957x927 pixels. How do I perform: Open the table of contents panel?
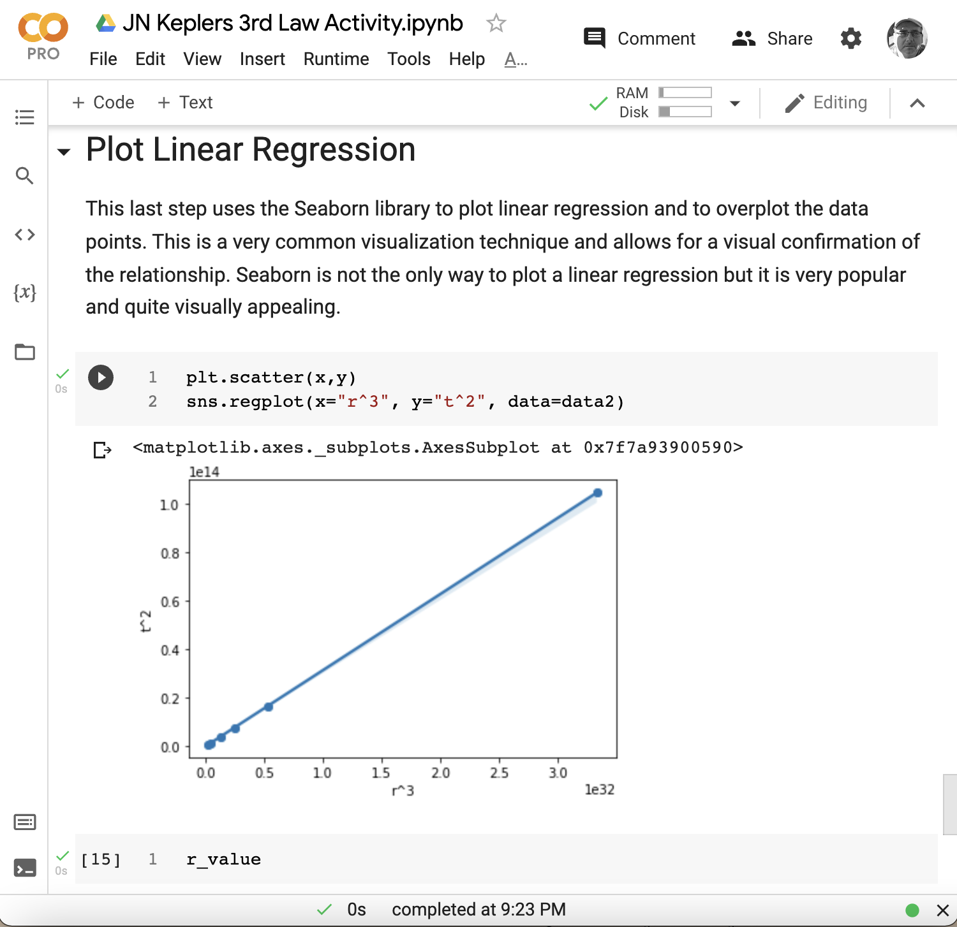(24, 117)
